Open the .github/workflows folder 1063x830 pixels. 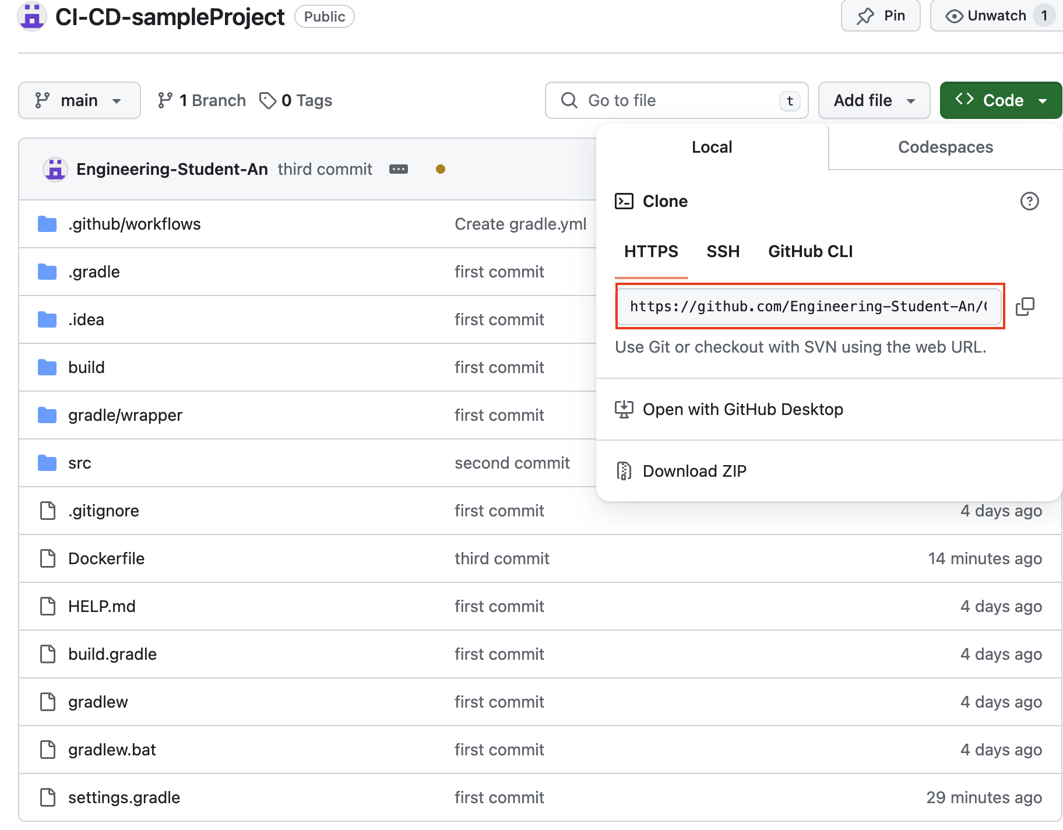pyautogui.click(x=134, y=224)
